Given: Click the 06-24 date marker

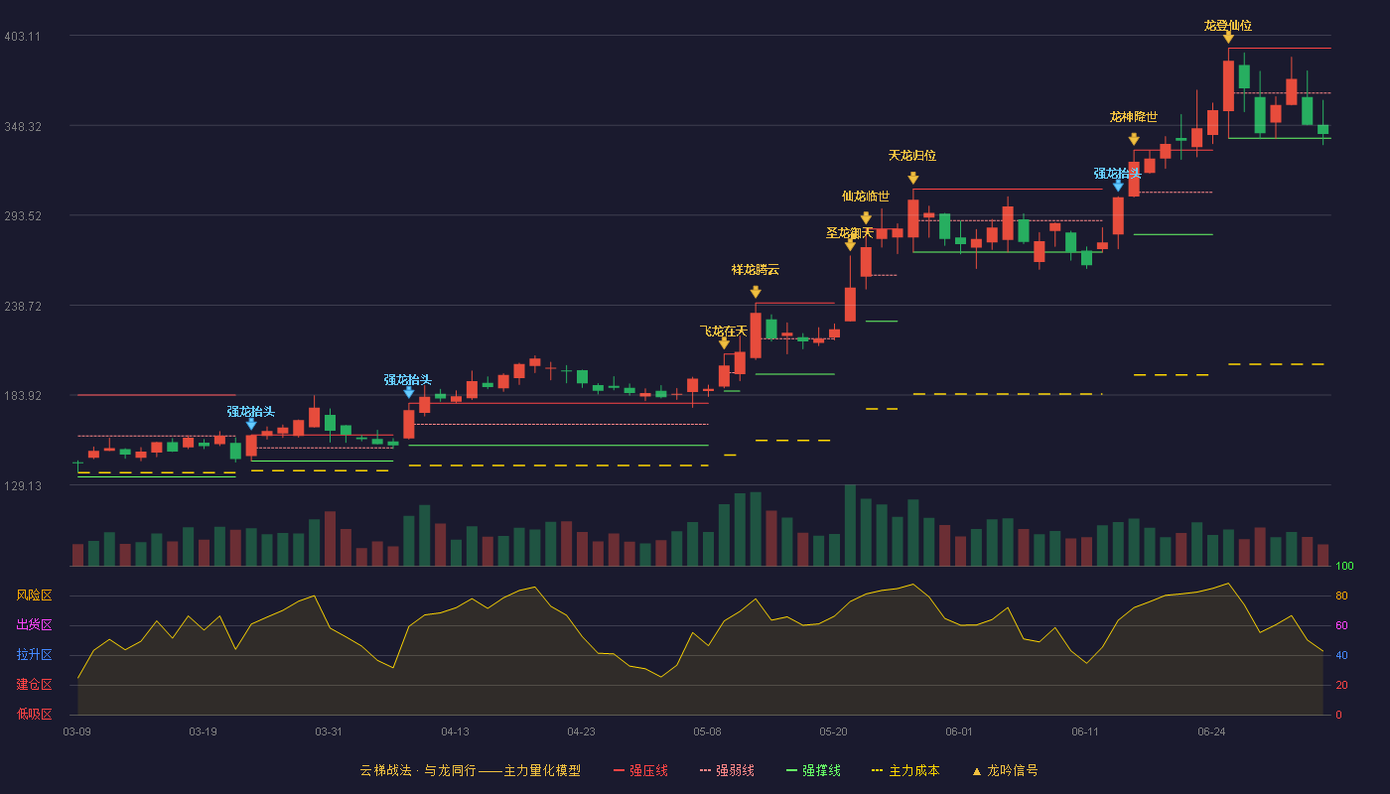Looking at the screenshot, I should coord(1211,731).
